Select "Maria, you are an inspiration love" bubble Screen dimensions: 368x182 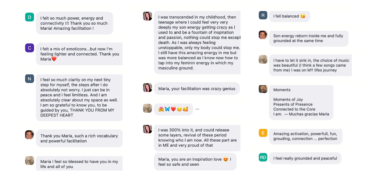(195, 162)
